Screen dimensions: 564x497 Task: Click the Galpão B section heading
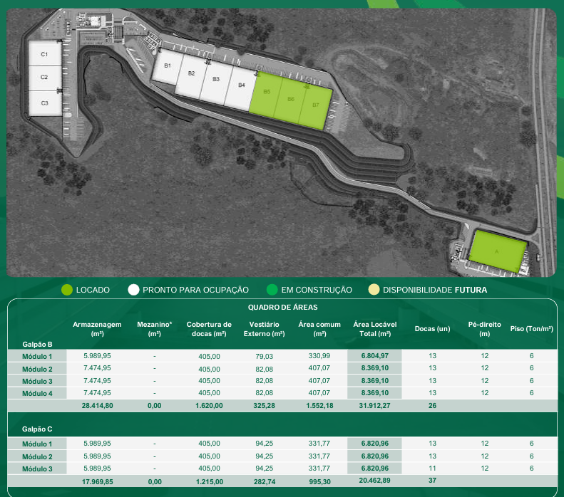coord(37,344)
